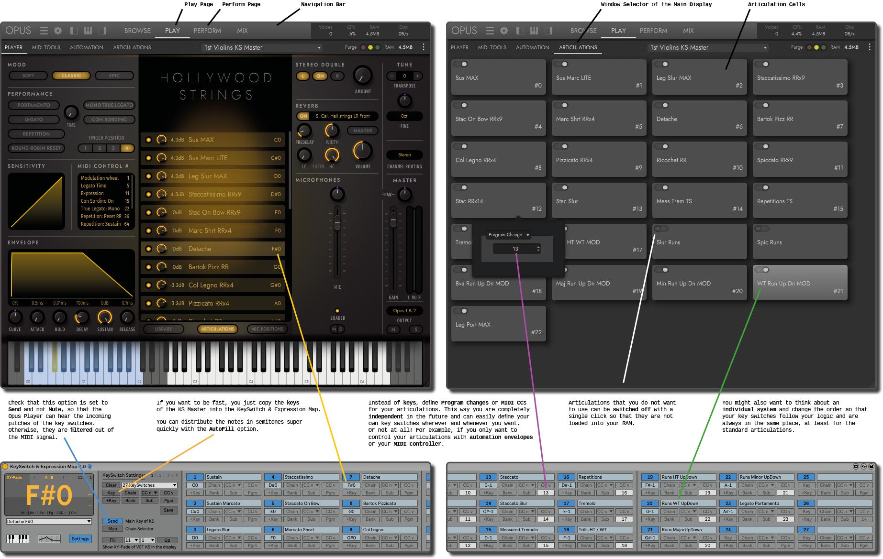
Task: Click piano keyboard icon in KeySwitch Map
Action: [18, 539]
